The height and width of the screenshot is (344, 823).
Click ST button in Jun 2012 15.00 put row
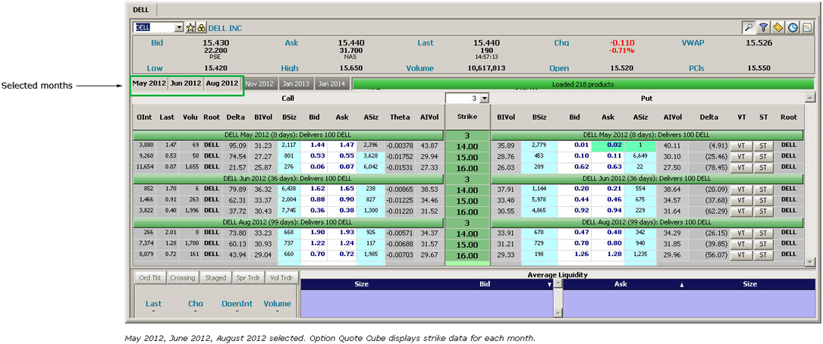[x=763, y=200]
